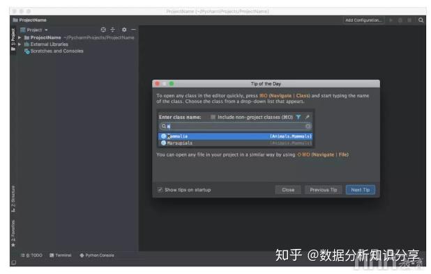The image size is (431, 274).
Task: Open the Project view dropdown
Action: click(34, 30)
